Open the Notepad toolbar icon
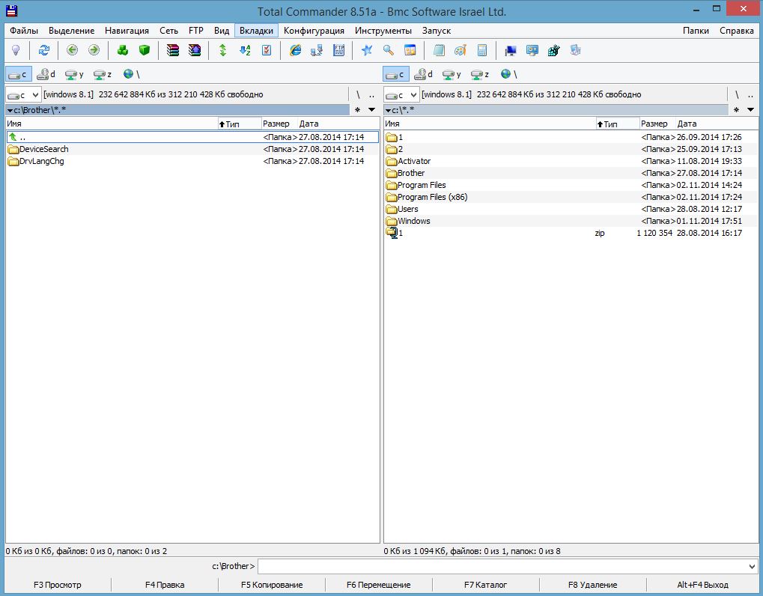The image size is (763, 596). point(439,50)
